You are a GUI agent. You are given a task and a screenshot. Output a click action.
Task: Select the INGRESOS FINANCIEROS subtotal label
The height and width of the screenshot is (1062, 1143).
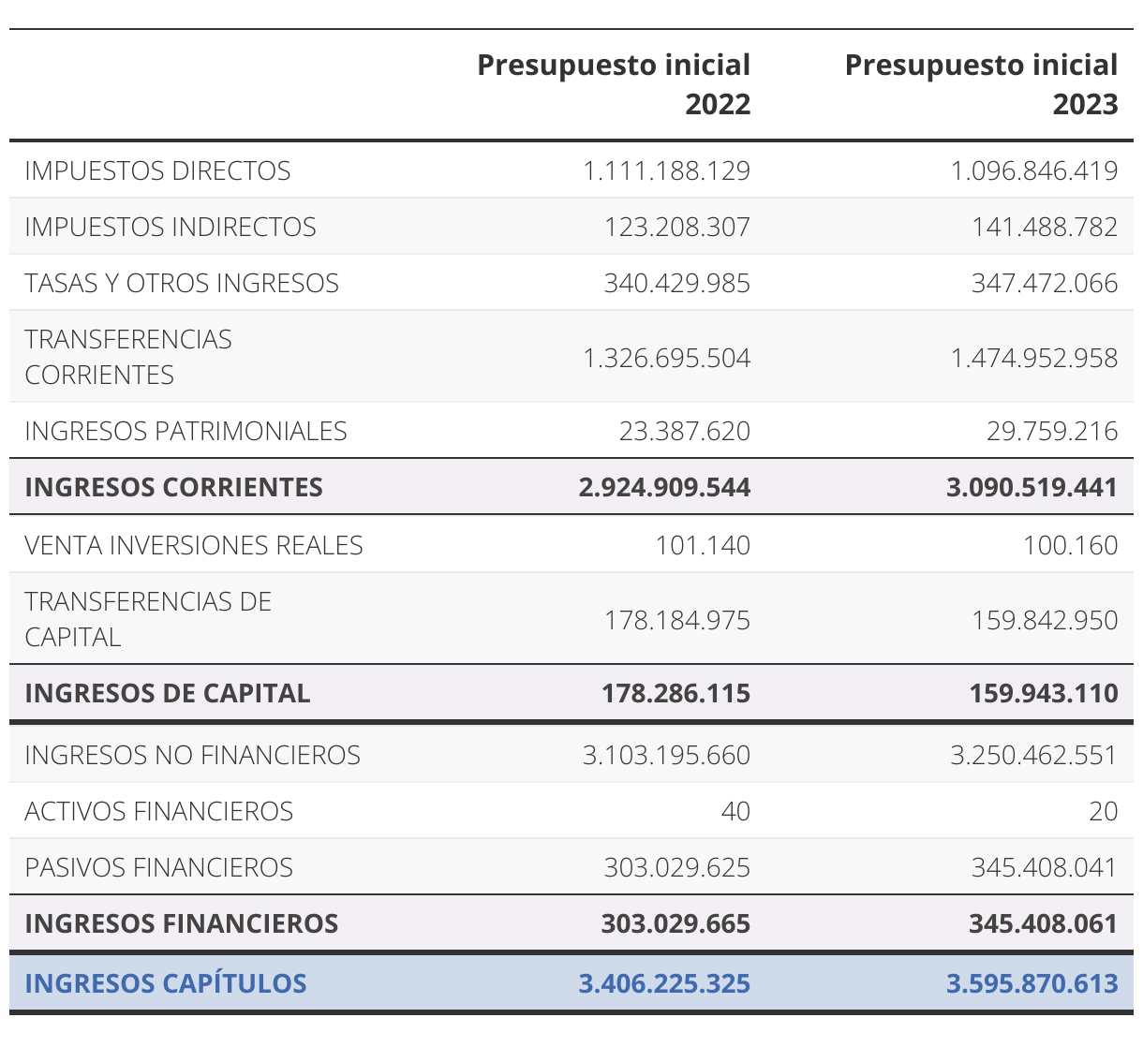pyautogui.click(x=181, y=923)
